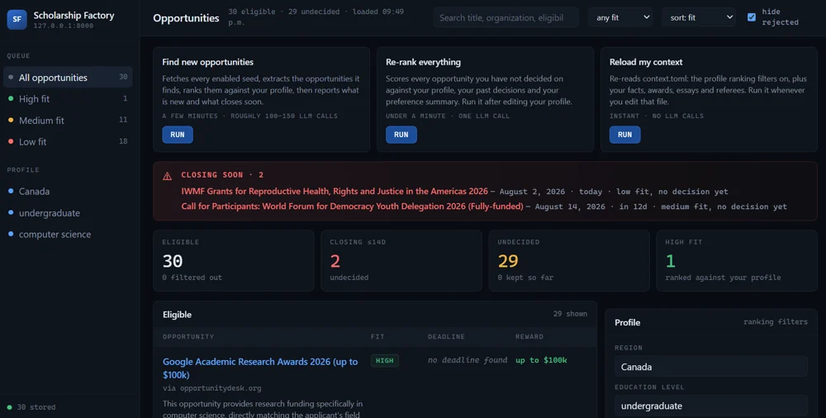
Task: Click the "29 shown" count in Eligible panel
Action: pos(570,314)
